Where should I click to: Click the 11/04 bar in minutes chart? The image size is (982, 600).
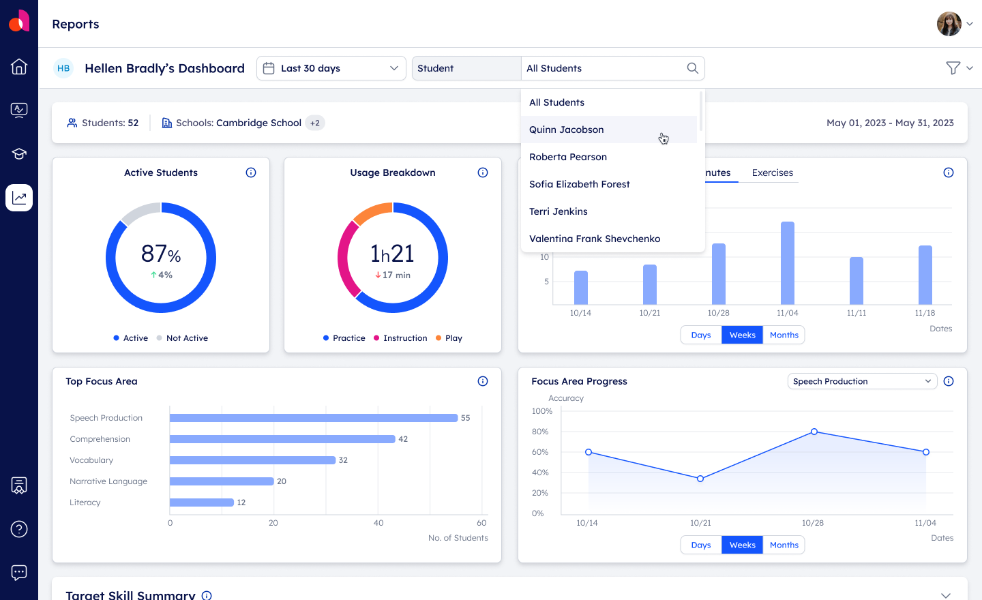tap(788, 262)
